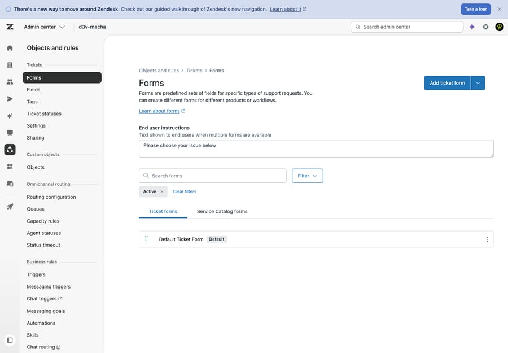This screenshot has width=508, height=353.
Task: Open Sharing in sidebar
Action: [36, 138]
